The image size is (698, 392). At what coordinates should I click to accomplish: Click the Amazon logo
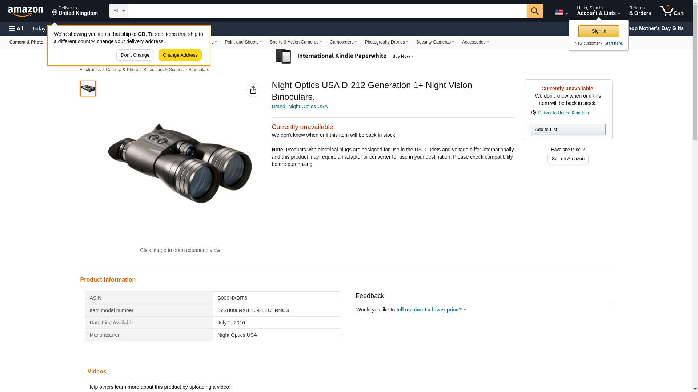25,11
